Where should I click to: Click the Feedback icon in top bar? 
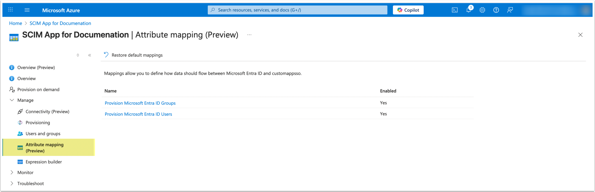coord(510,10)
